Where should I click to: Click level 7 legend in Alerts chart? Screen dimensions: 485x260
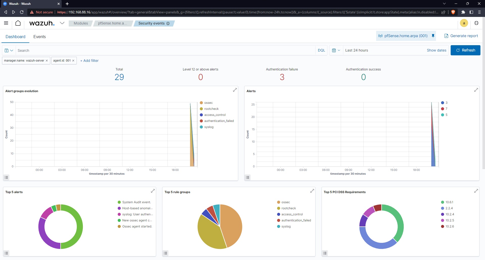[x=444, y=109]
